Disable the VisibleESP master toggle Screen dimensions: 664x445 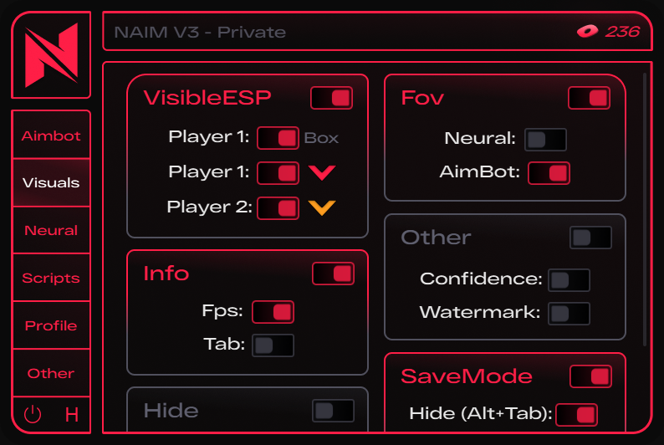coord(331,98)
